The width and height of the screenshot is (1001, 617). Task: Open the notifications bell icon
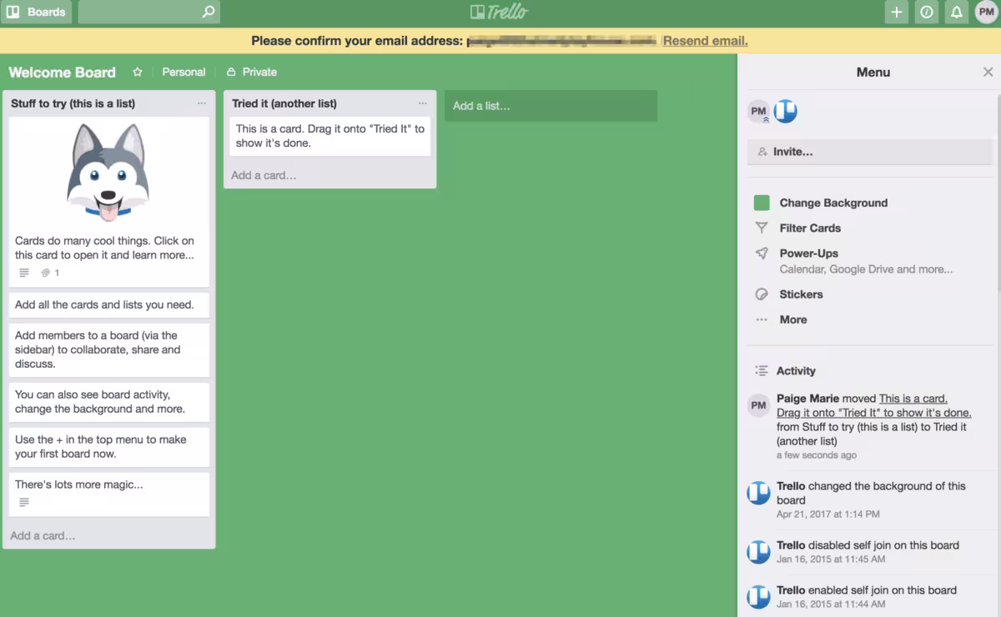tap(956, 13)
